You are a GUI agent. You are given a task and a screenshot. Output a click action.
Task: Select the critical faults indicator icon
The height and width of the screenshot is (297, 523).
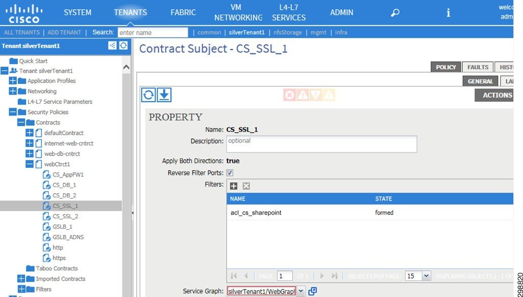(289, 95)
